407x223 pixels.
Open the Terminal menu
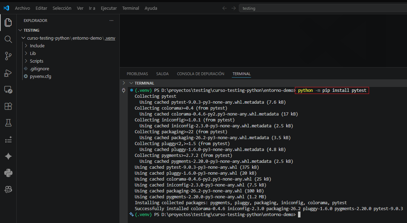tap(131, 8)
